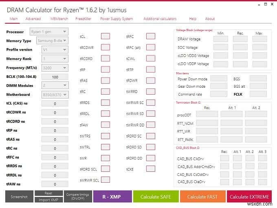Open the Profile version dropdown
The height and width of the screenshot is (208, 277).
tap(55, 50)
